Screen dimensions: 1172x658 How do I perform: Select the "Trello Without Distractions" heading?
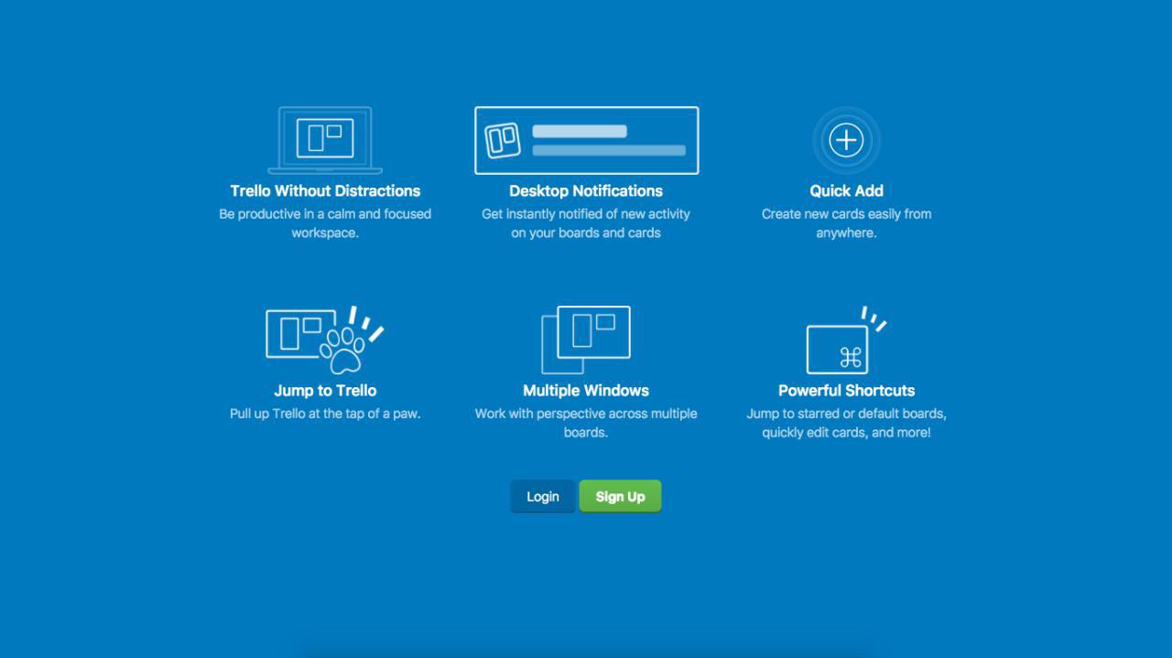325,190
